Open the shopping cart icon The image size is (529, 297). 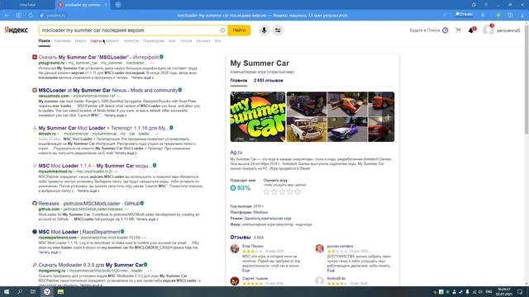pyautogui.click(x=458, y=31)
